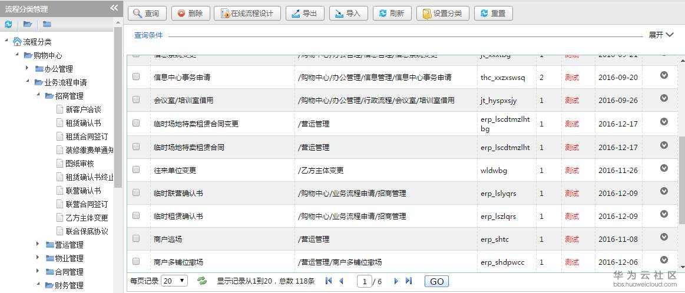
Task: Expand the 营运管理 folder arrow
Action: click(x=38, y=244)
